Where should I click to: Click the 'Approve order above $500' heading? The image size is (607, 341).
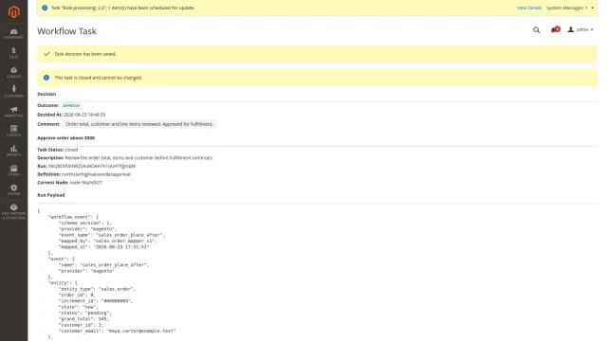tap(65, 137)
